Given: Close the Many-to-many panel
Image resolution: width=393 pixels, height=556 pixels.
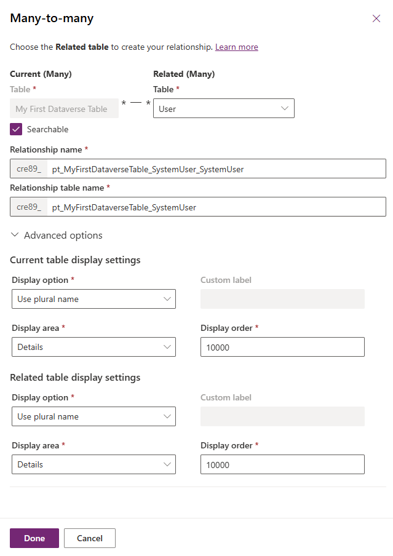Looking at the screenshot, I should click(x=376, y=18).
